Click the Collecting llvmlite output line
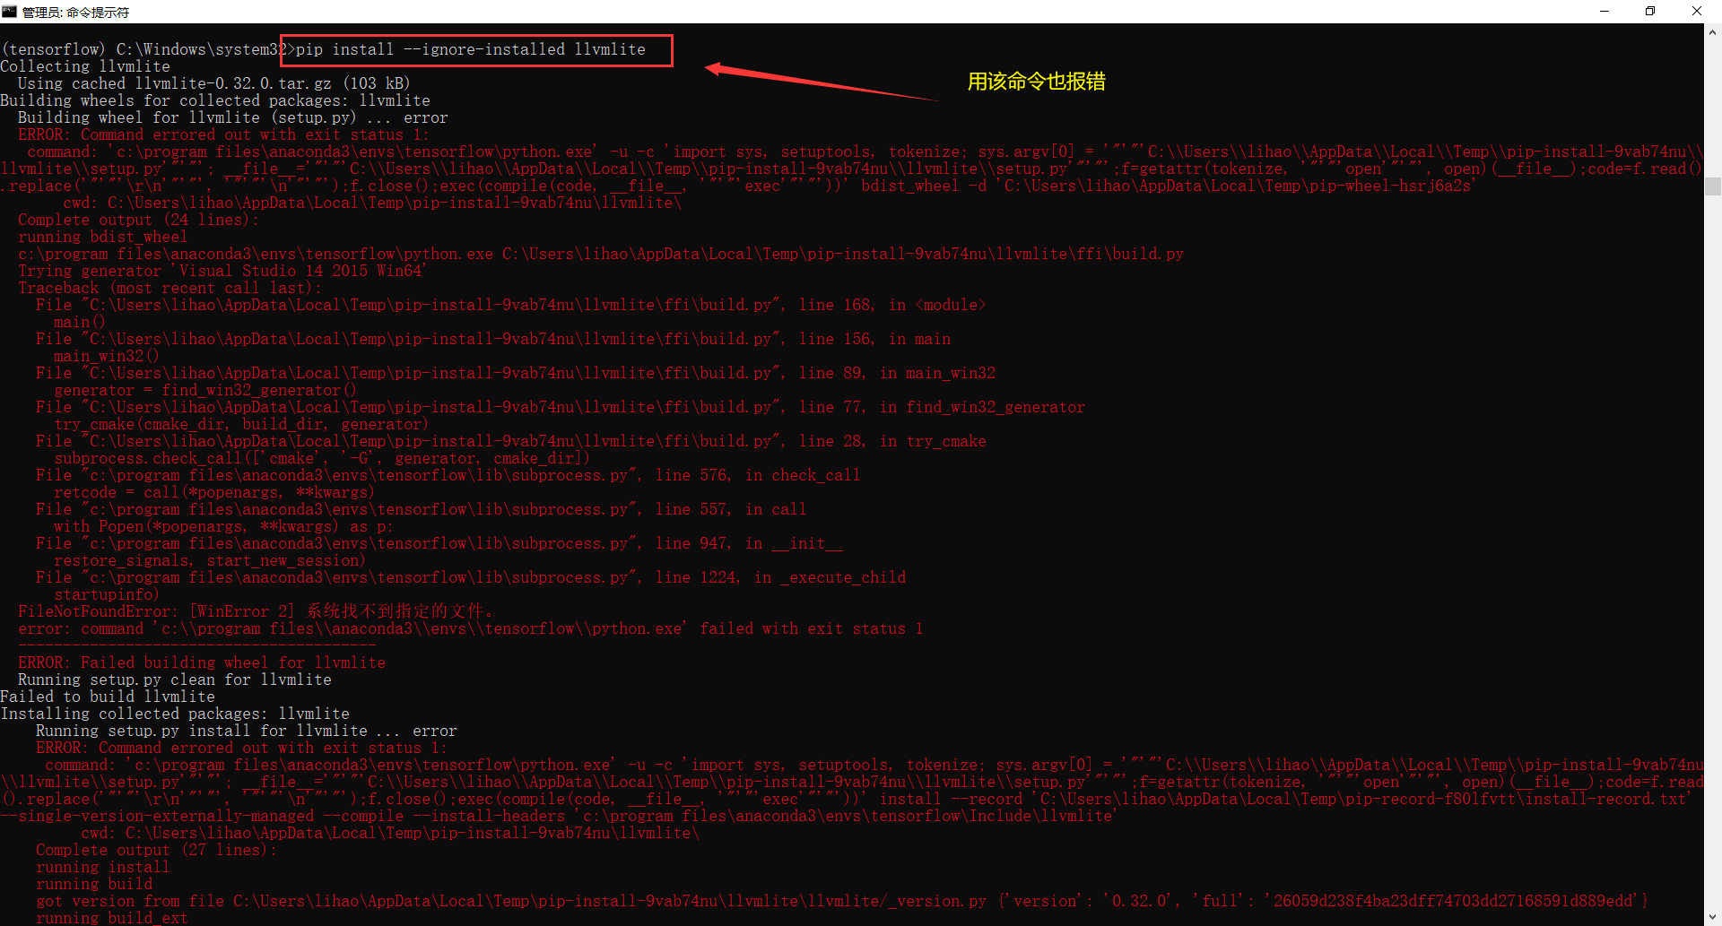 (x=85, y=66)
